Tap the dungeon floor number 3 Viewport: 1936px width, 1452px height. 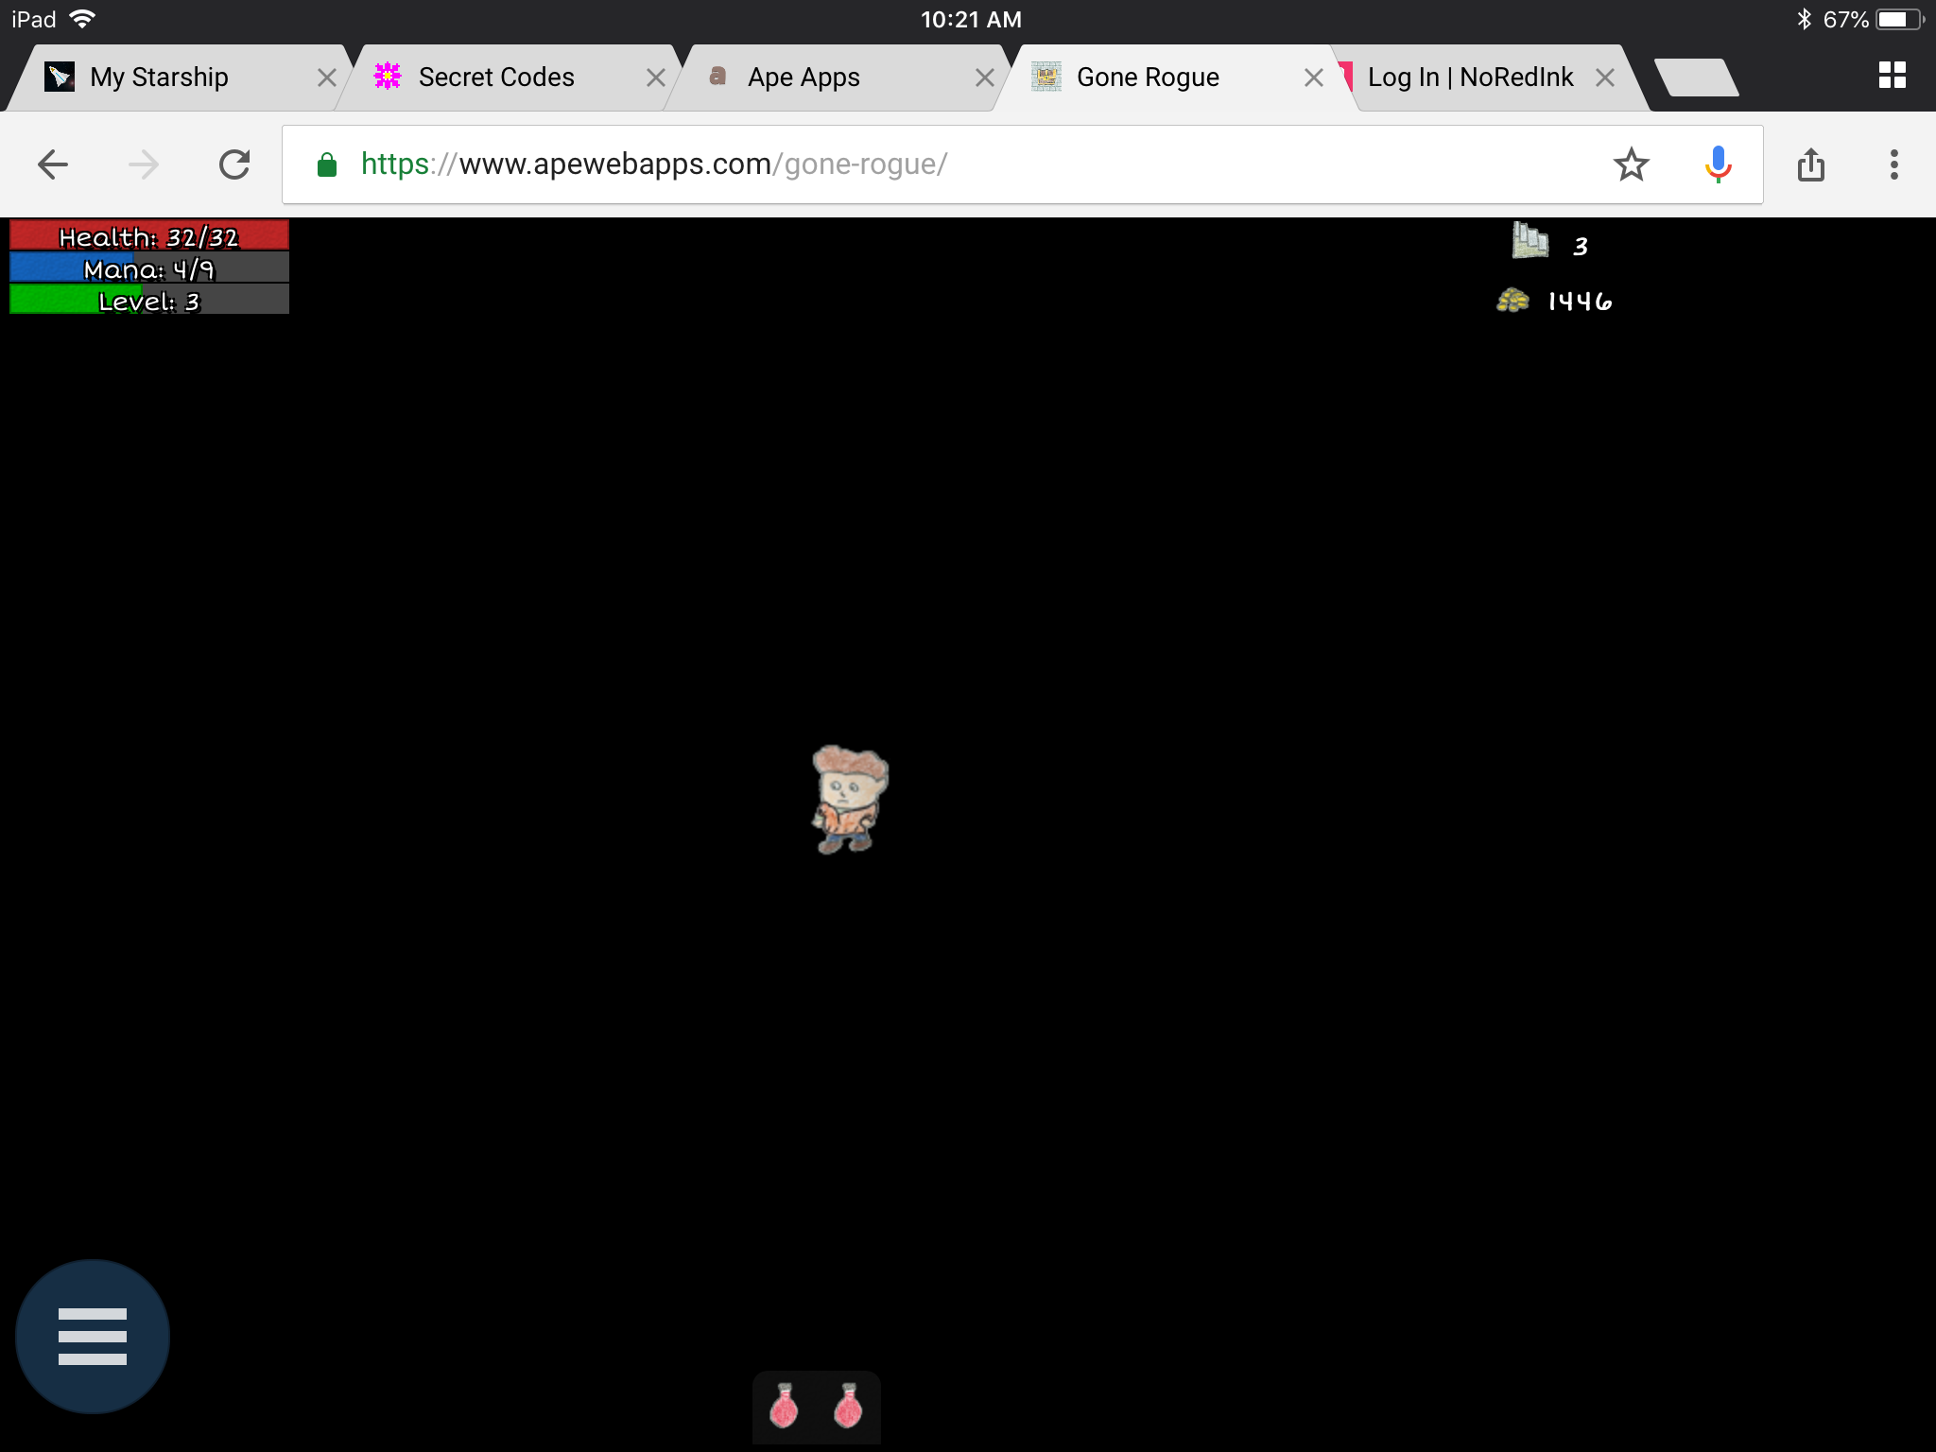click(x=1581, y=247)
